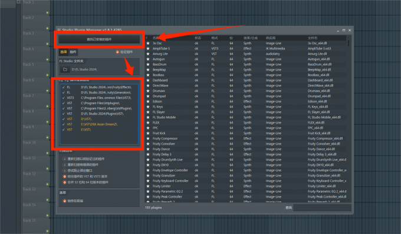Screen dimensions: 401x234
Task: Toggle favorite star for FPC
Action: (x=148, y=128)
